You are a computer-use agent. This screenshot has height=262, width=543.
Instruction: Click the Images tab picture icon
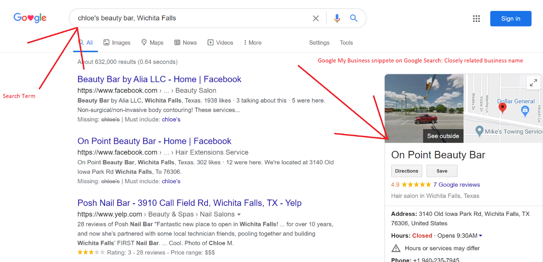pos(107,42)
